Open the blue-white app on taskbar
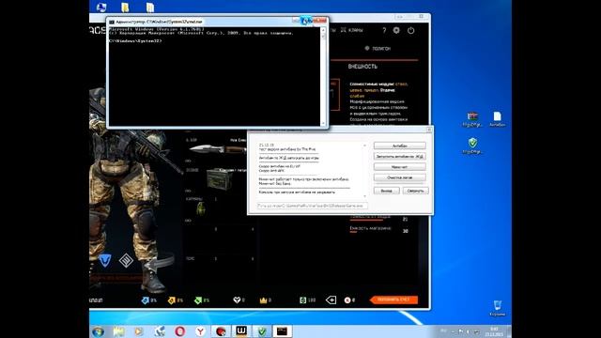 [160, 331]
